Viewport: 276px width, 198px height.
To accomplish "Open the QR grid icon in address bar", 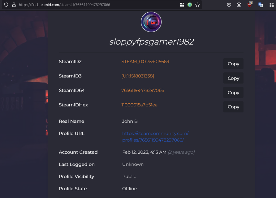I will click(182, 5).
